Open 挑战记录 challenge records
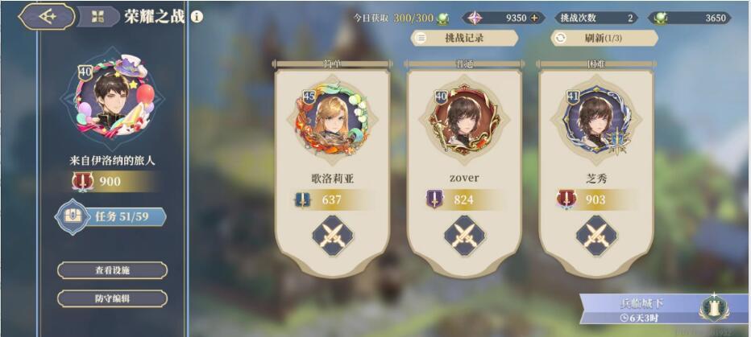This screenshot has height=337, width=751. pos(464,39)
